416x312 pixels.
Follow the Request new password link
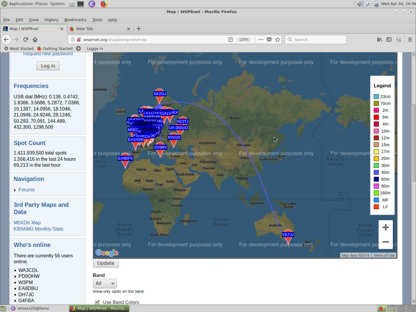(48, 54)
